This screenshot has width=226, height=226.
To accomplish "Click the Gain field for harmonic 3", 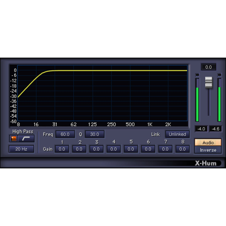I will 96,149.
